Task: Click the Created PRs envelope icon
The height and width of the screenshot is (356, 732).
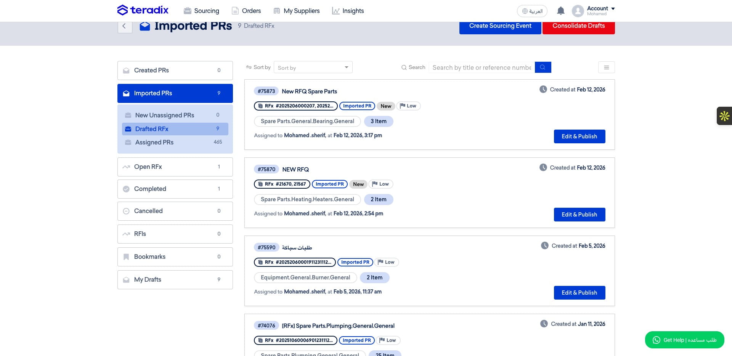Action: click(126, 71)
